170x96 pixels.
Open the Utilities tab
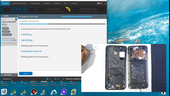74,3
